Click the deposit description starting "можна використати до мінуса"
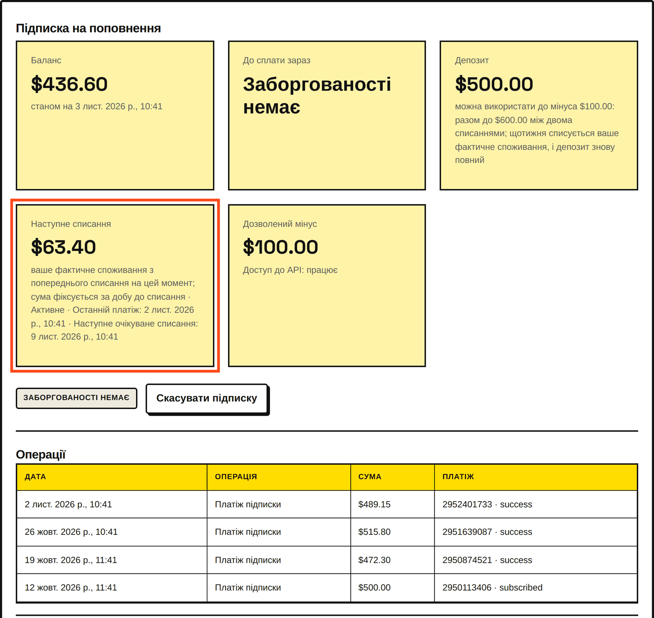654x618 pixels. click(537, 133)
